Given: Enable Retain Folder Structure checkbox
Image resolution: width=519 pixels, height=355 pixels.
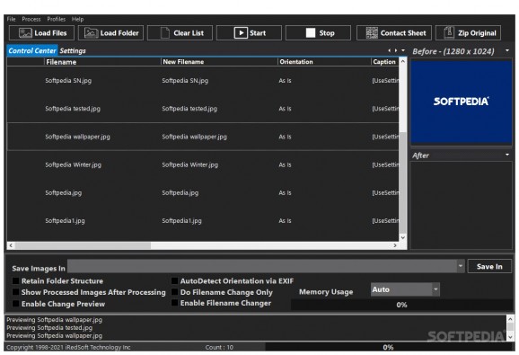Looking at the screenshot, I should pyautogui.click(x=15, y=280).
